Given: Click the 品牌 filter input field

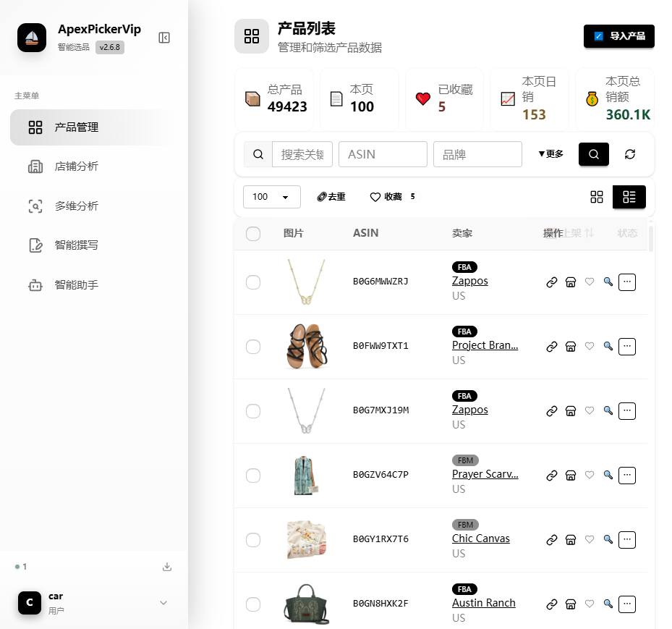Looking at the screenshot, I should click(x=477, y=154).
